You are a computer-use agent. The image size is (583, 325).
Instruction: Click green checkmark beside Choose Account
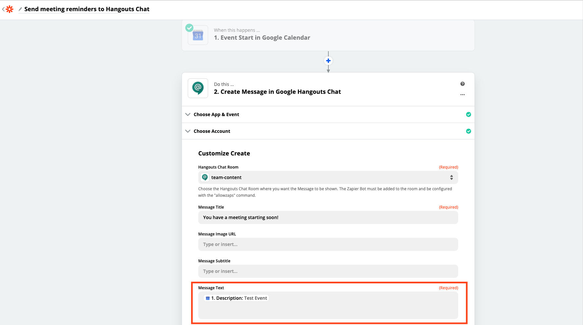469,131
